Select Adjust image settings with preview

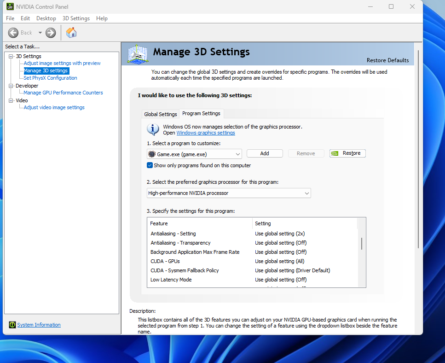point(62,63)
